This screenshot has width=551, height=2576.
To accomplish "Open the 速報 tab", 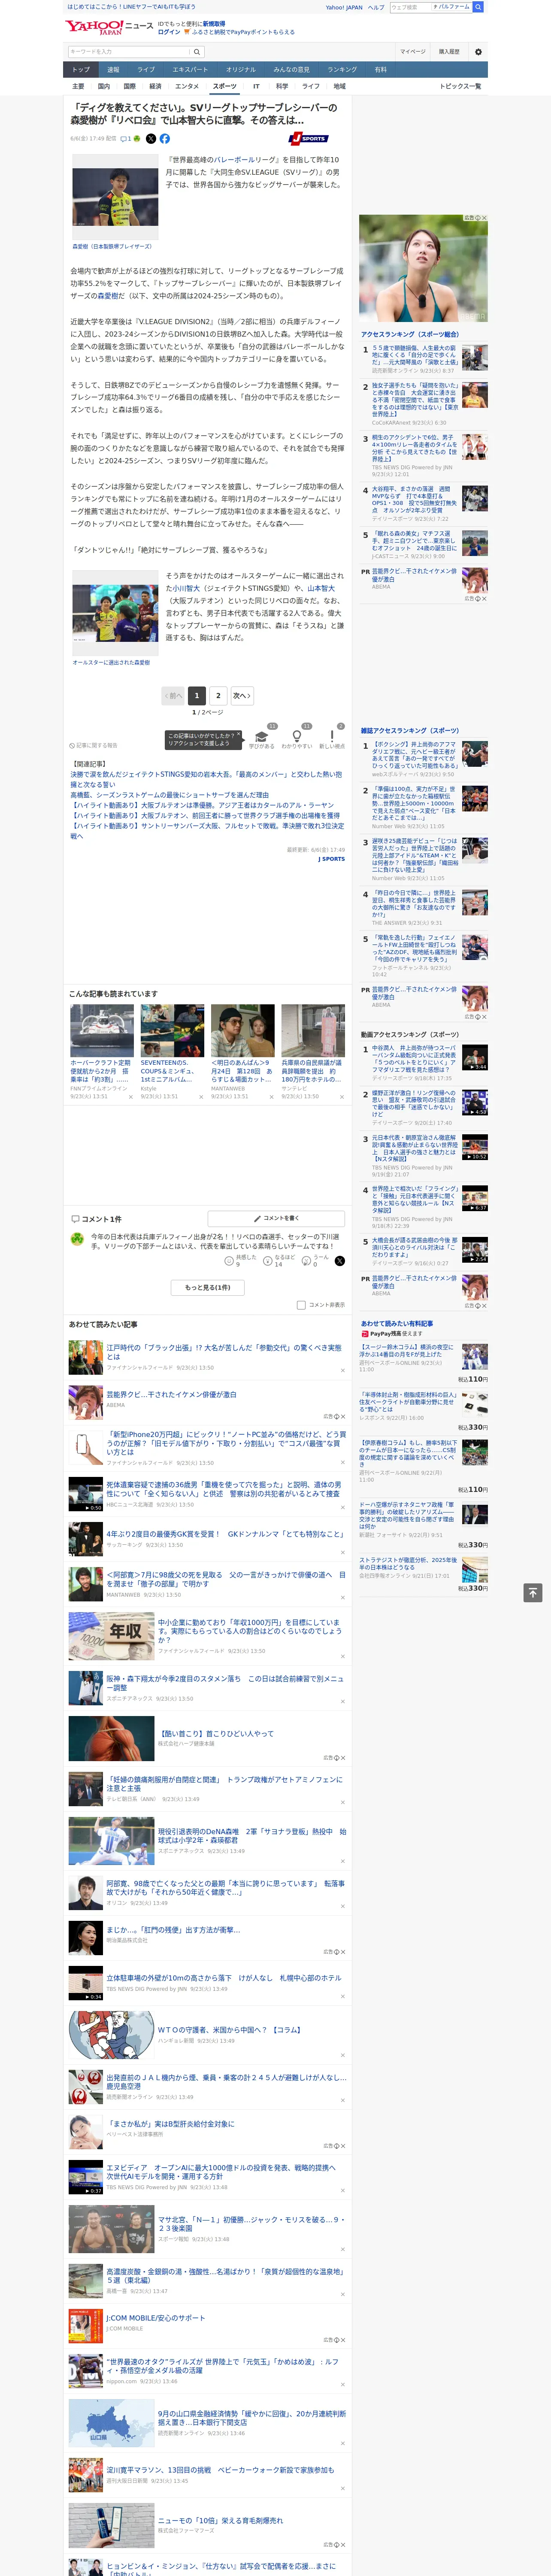I will (113, 70).
